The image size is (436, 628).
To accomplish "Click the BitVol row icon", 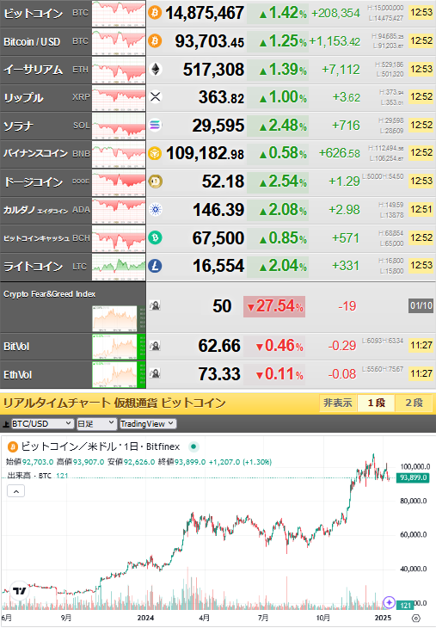I will (155, 346).
